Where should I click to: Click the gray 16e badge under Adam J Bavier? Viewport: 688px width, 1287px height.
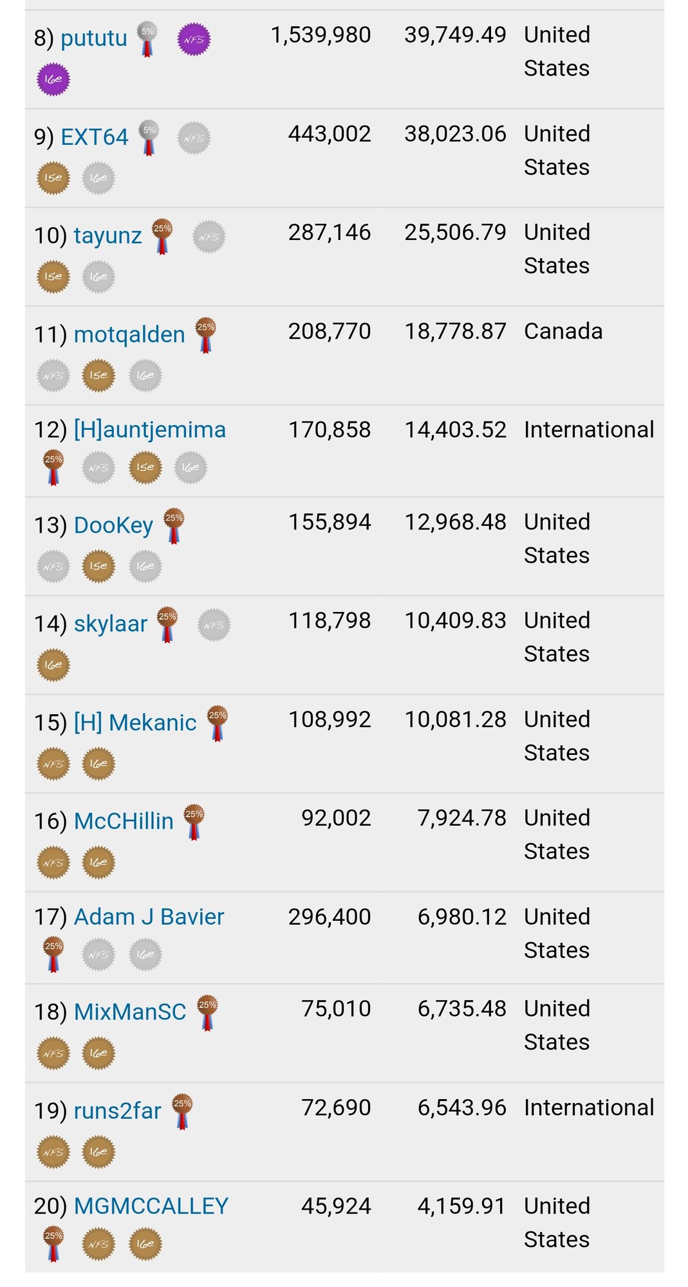click(145, 955)
